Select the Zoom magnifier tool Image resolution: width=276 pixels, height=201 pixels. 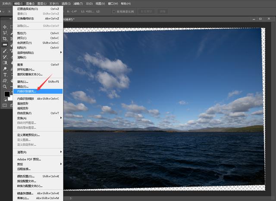(5, 87)
